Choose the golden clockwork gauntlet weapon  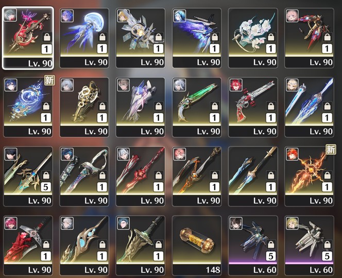pyautogui.click(x=84, y=107)
